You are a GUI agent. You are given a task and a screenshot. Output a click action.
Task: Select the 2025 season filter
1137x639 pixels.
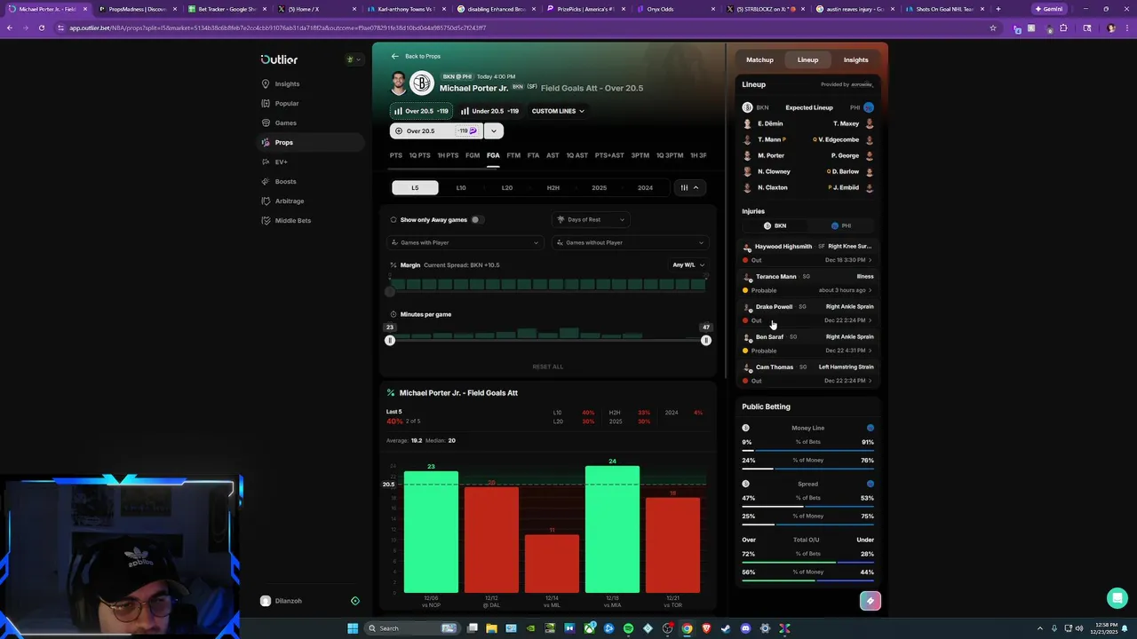coord(600,187)
